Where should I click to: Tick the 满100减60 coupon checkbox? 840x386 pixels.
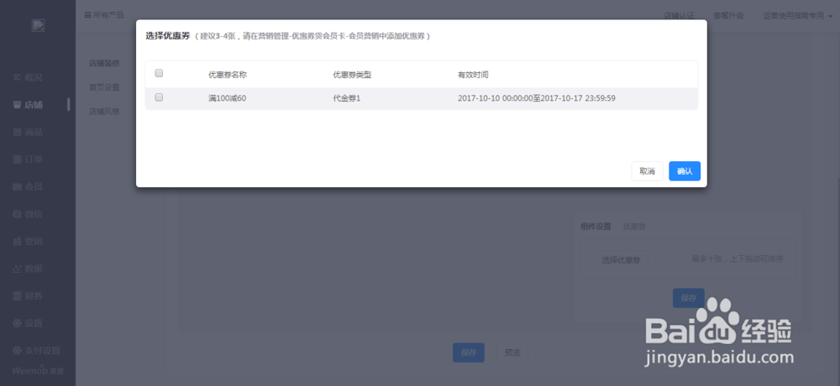[159, 97]
